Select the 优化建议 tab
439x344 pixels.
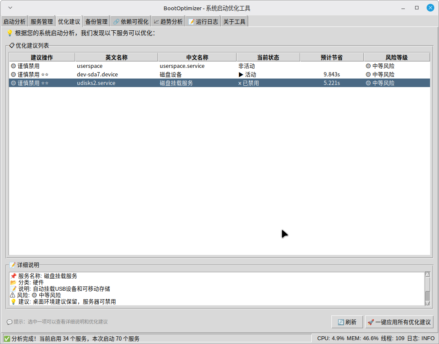[69, 21]
